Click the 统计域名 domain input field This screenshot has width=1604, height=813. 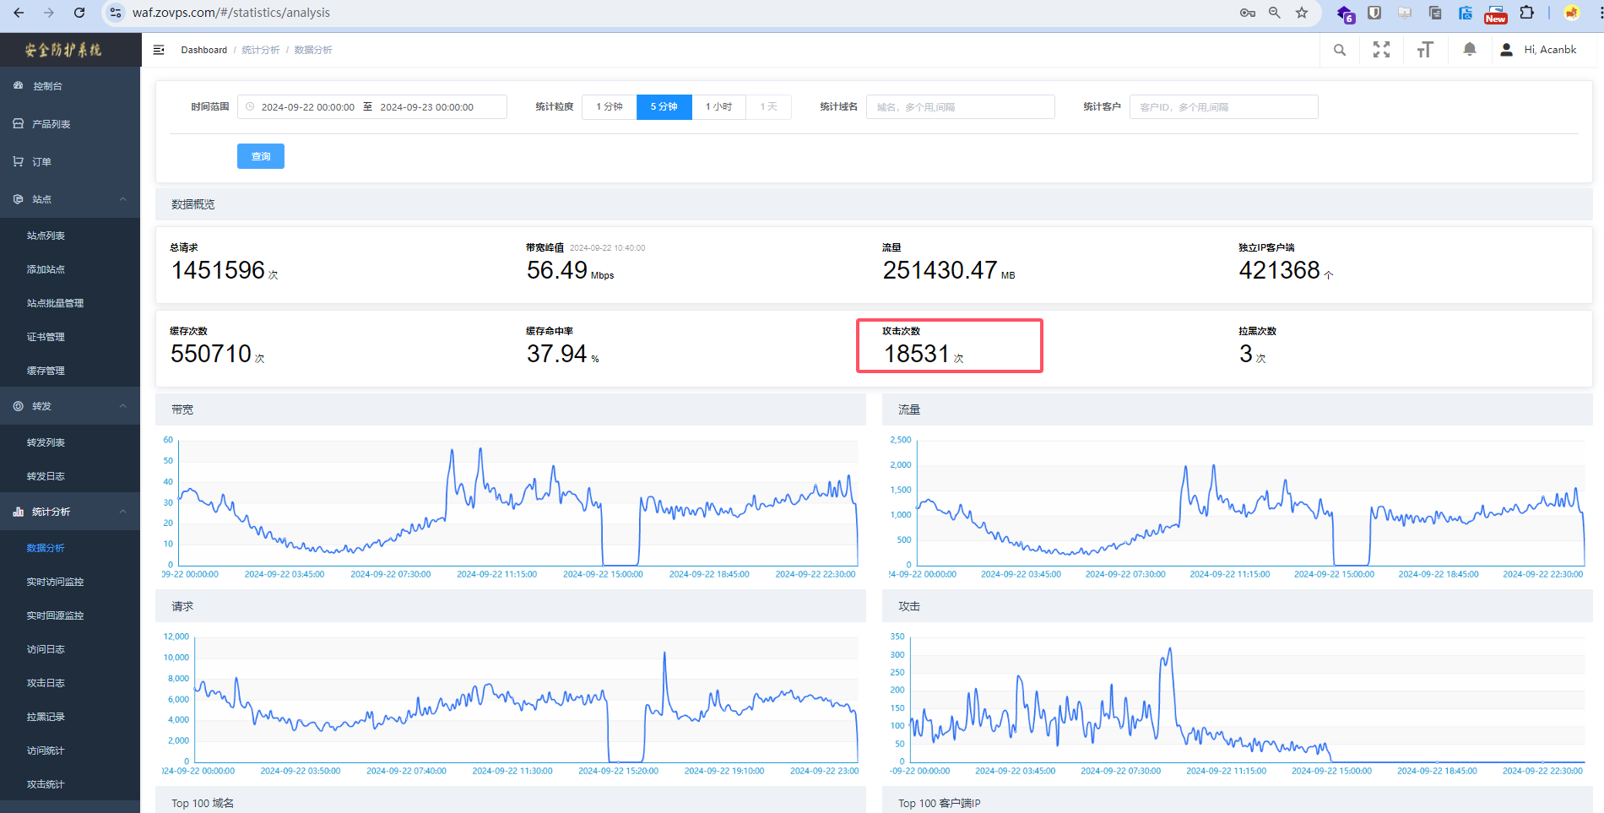pos(961,107)
